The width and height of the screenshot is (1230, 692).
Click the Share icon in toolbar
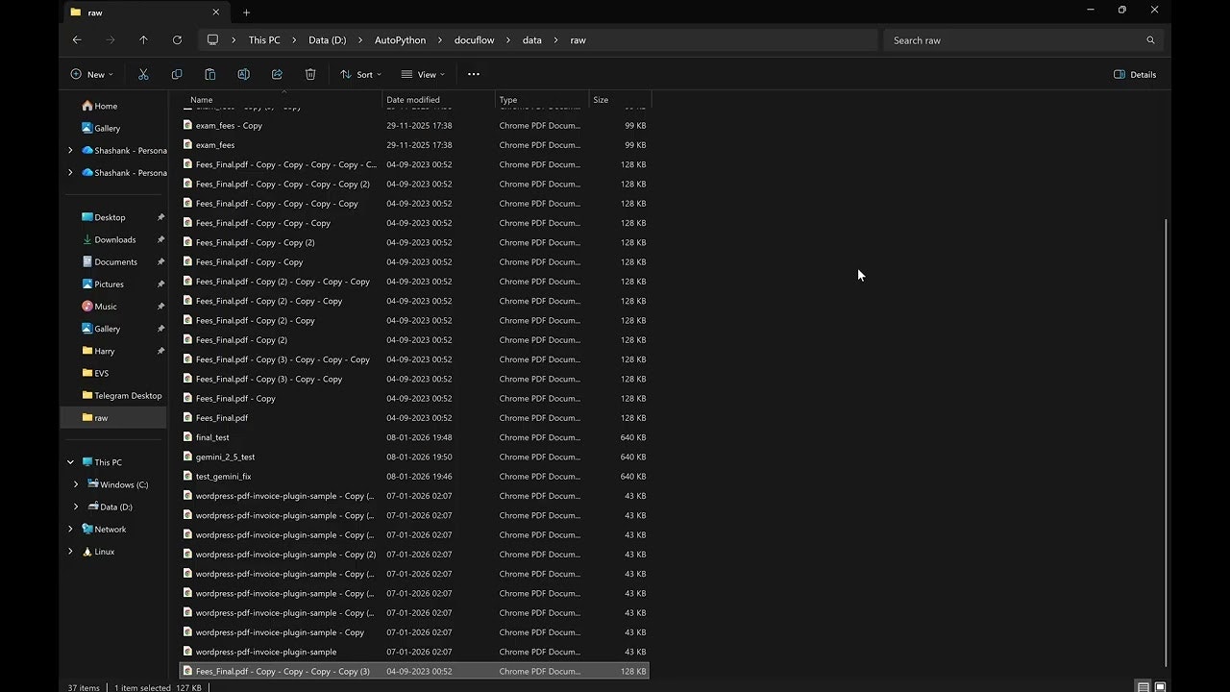pyautogui.click(x=277, y=74)
